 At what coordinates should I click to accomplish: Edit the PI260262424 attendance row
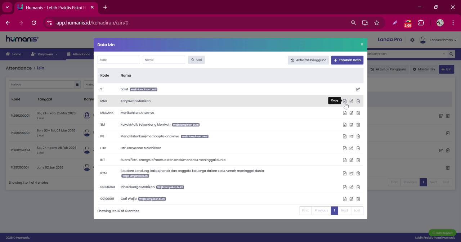(441, 151)
